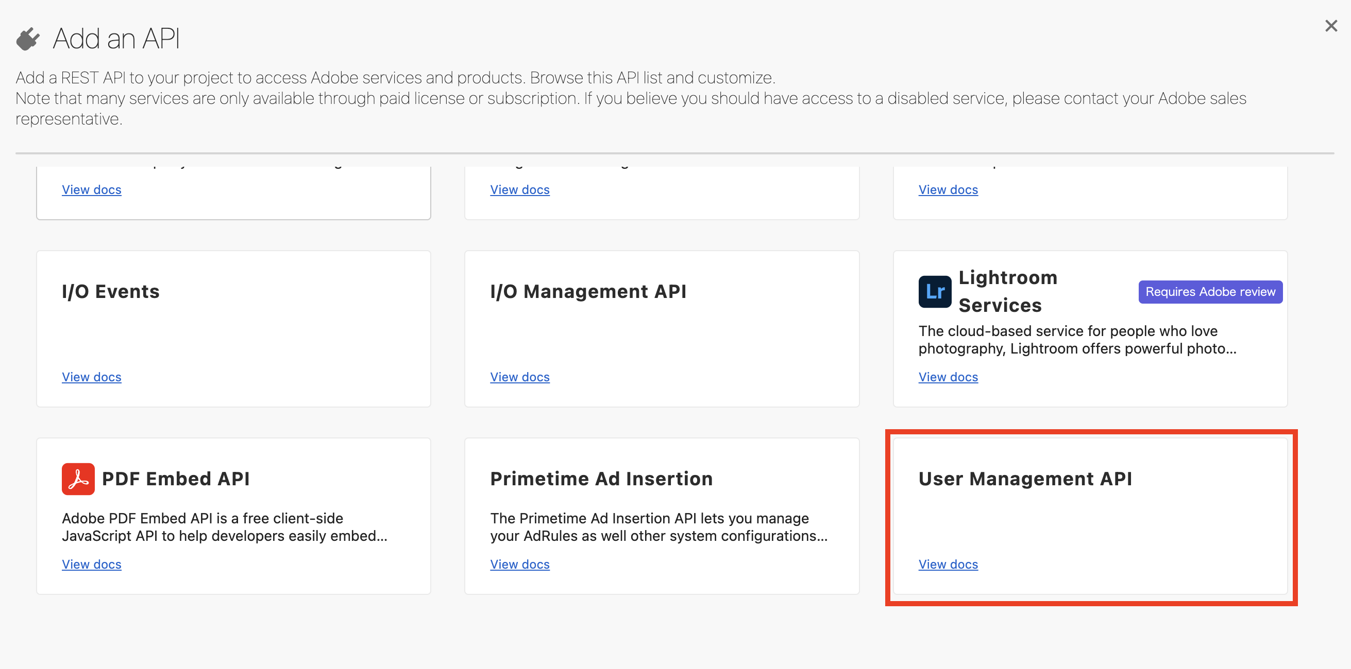The image size is (1351, 669).
Task: Click the Lightroom Services title
Action: (1007, 291)
